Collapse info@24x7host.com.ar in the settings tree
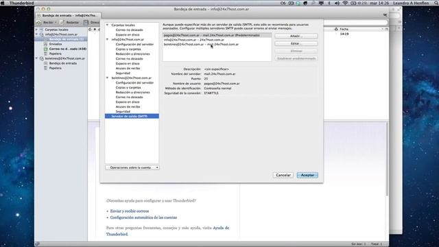Image resolution: width=439 pixels, height=247 pixels. tap(107, 40)
